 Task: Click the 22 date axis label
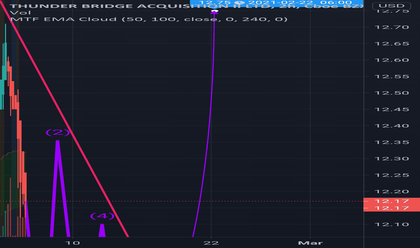(x=211, y=243)
